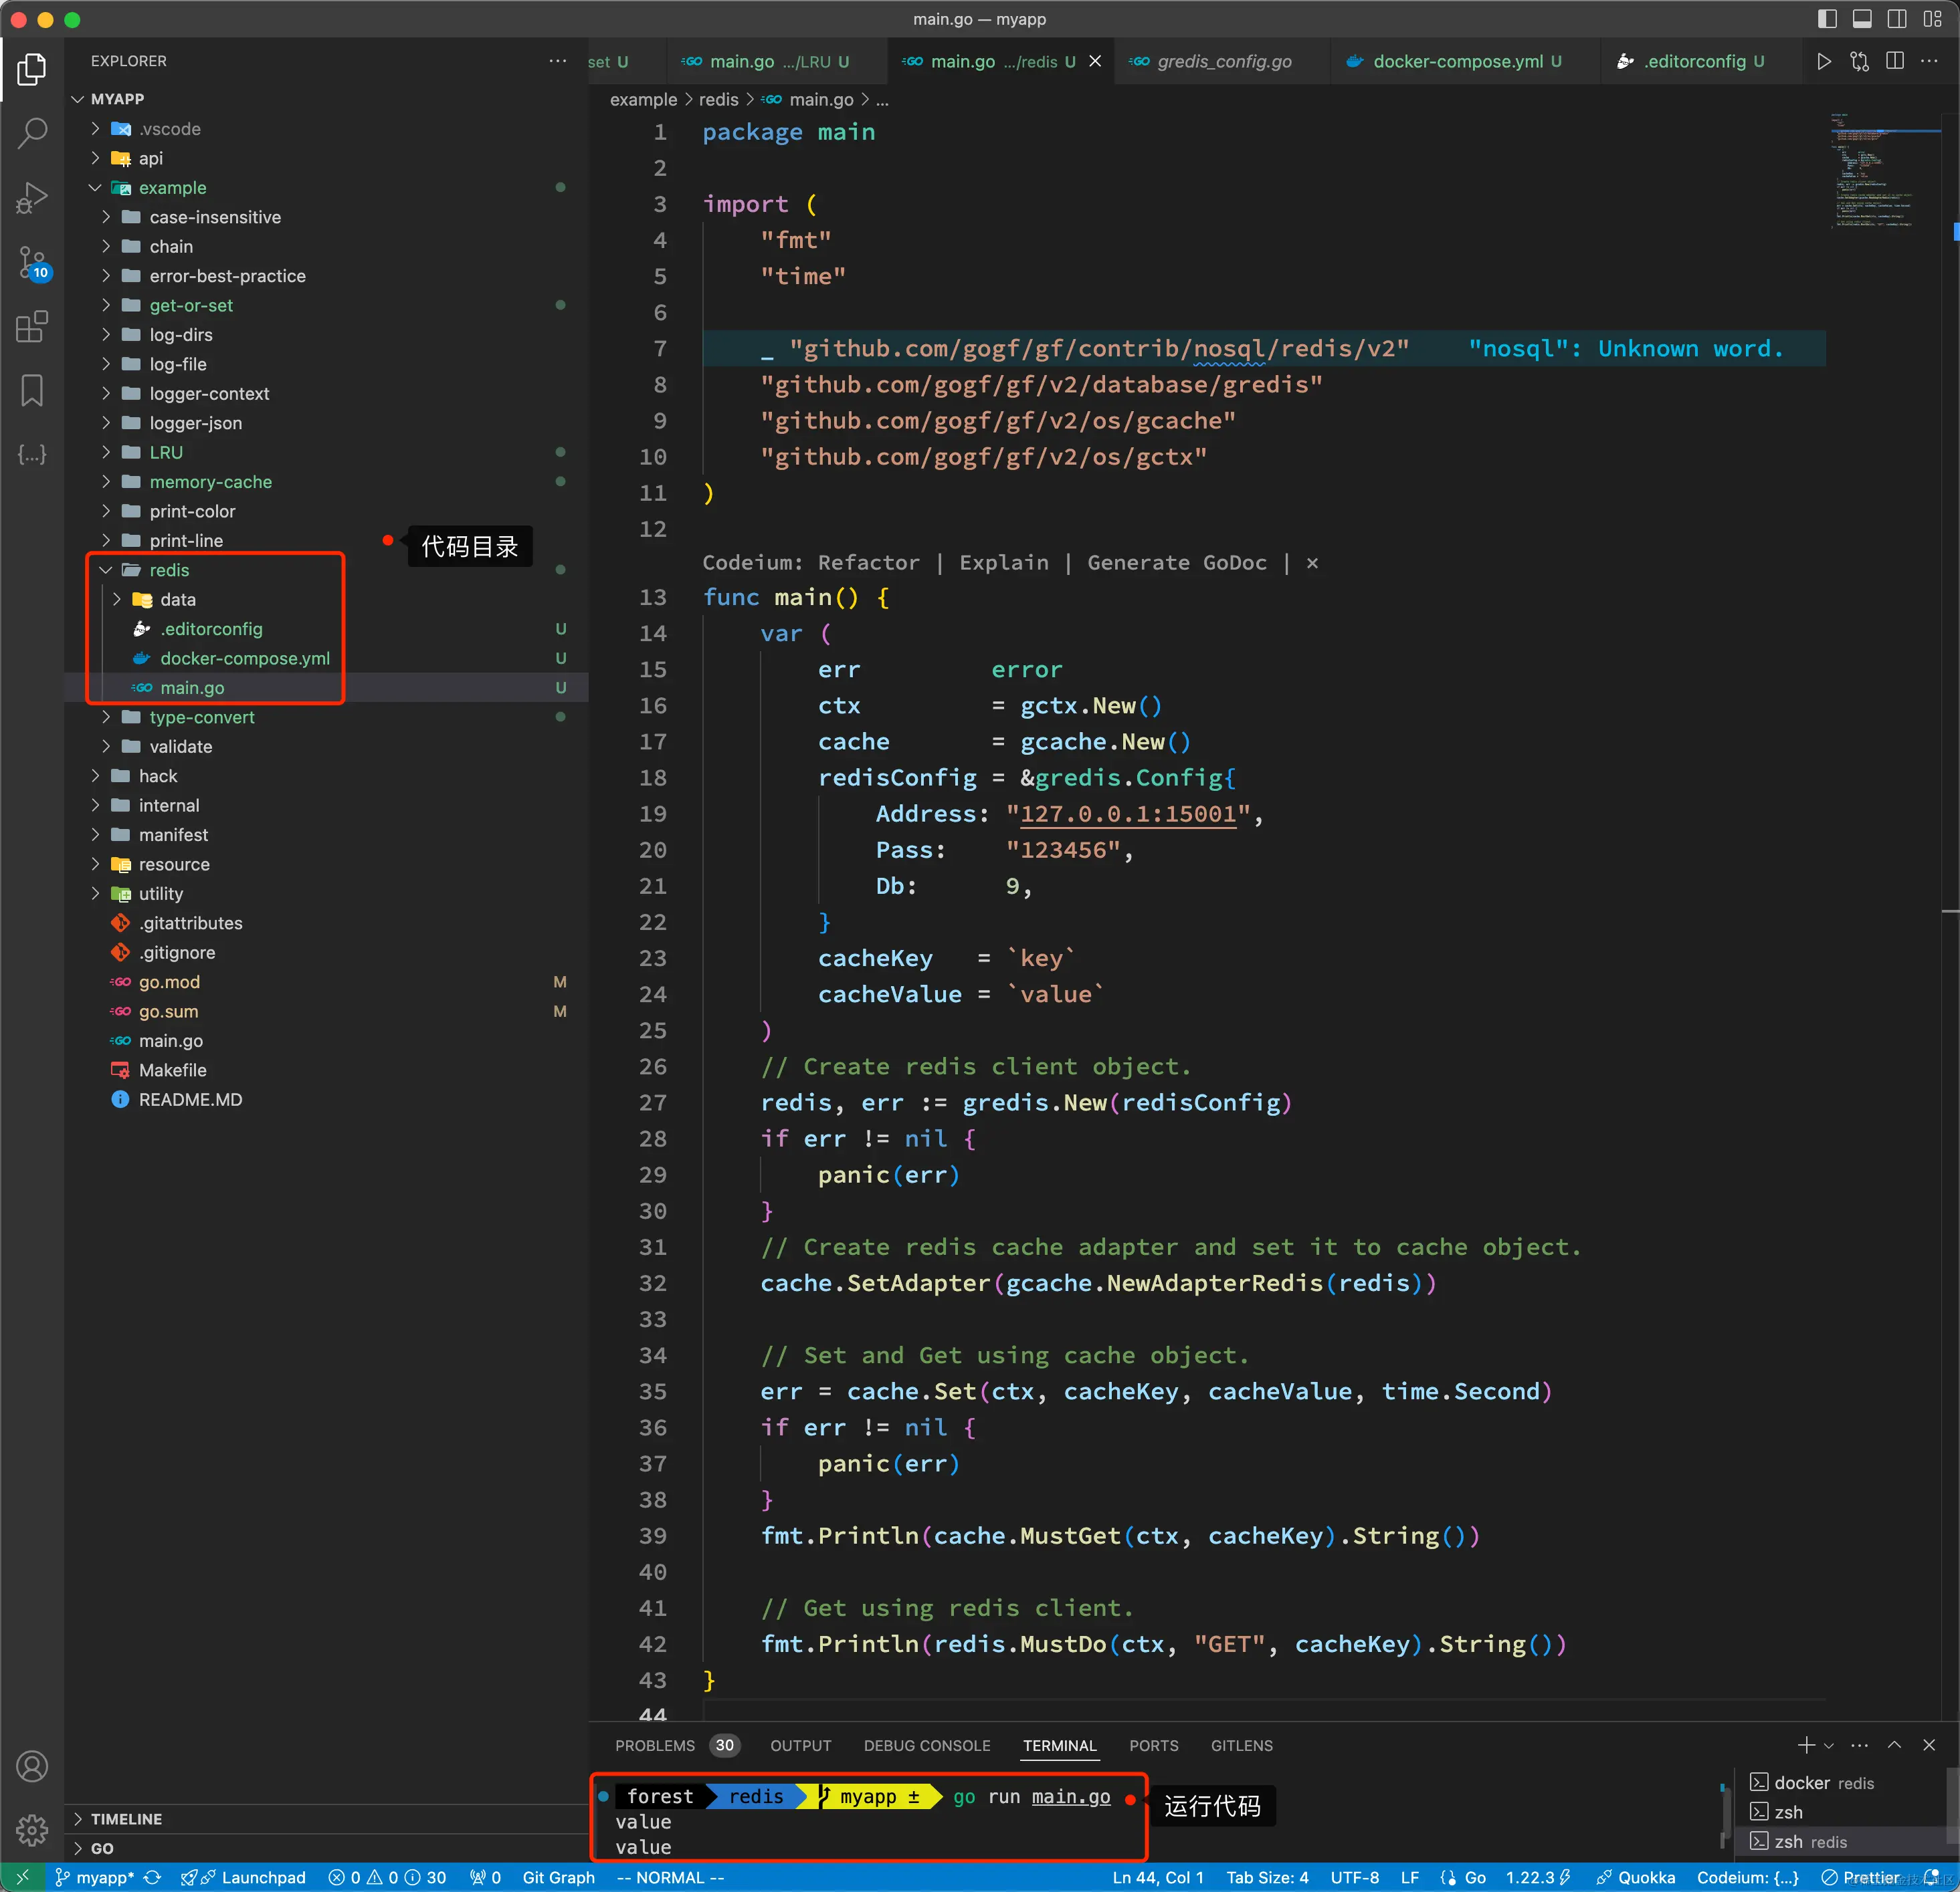The image size is (1960, 1892).
Task: Split the editor right
Action: (x=1894, y=61)
